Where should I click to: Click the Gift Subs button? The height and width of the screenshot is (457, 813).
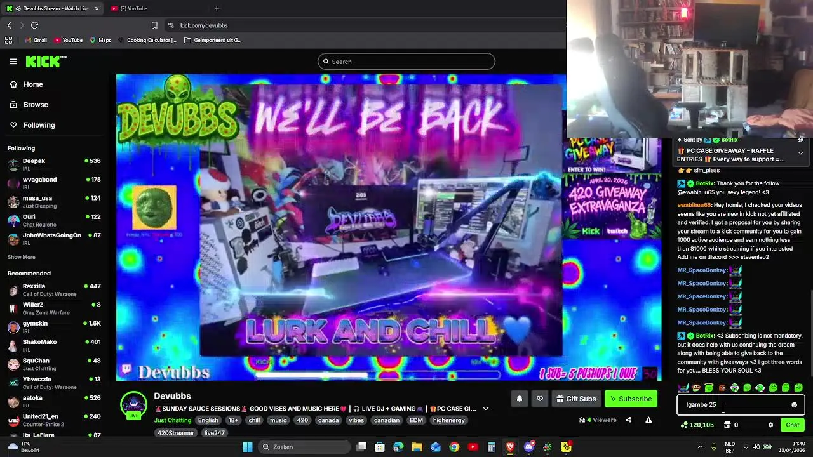[x=576, y=399]
